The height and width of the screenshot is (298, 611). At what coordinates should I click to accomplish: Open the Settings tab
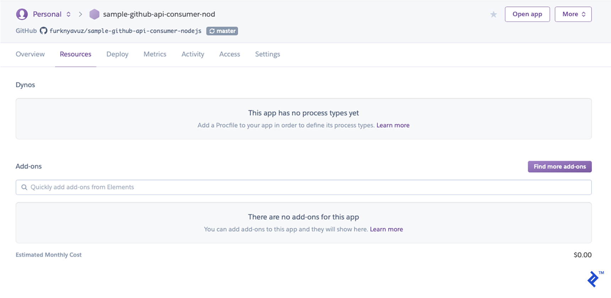267,54
